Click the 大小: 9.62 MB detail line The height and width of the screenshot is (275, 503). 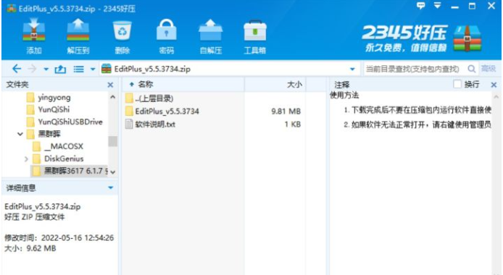pos(30,248)
